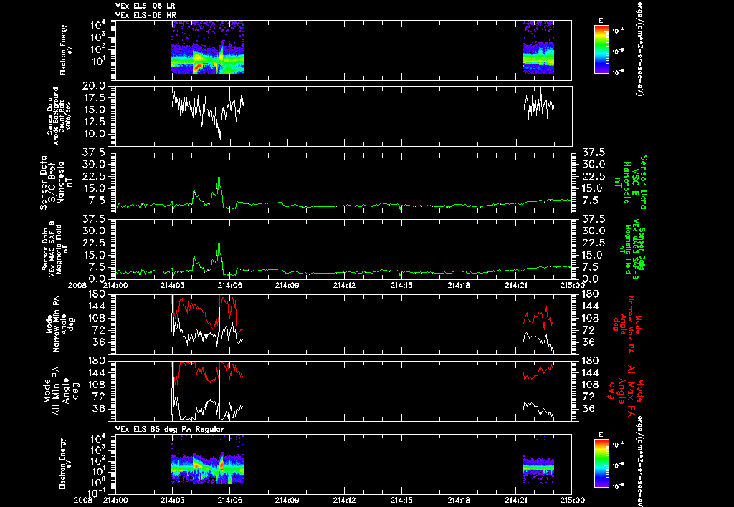This screenshot has width=734, height=507.
Task: Click the "VEx ELS 85 deg PA Regular" panel title
Action: 170,429
